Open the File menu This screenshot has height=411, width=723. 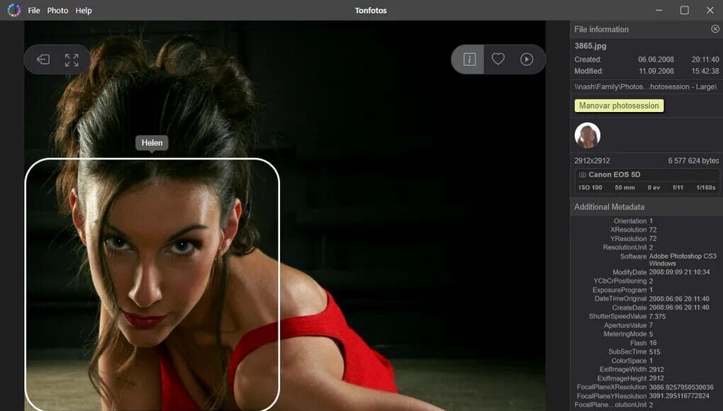pos(34,11)
